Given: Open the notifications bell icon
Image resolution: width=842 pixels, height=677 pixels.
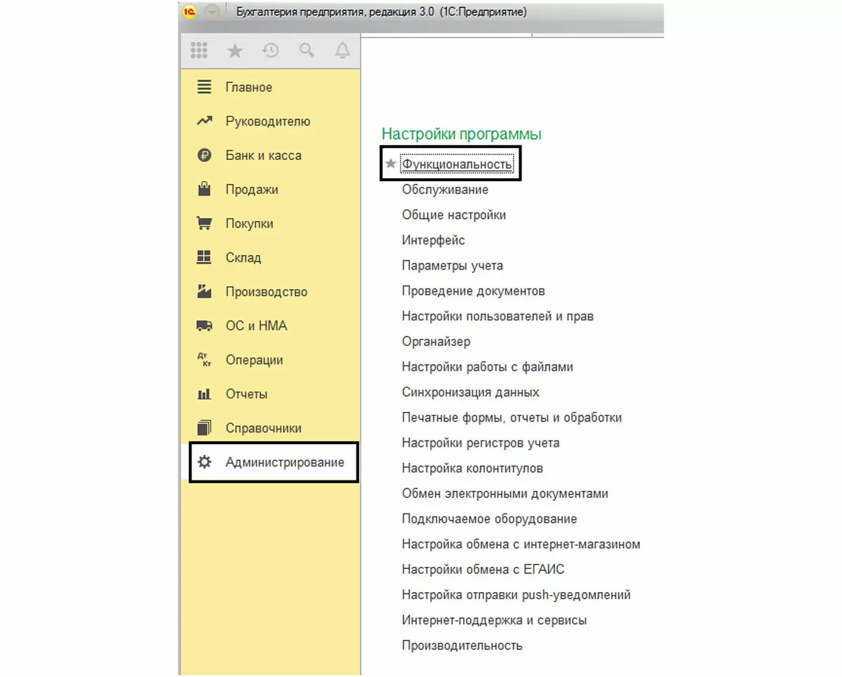Looking at the screenshot, I should (342, 51).
